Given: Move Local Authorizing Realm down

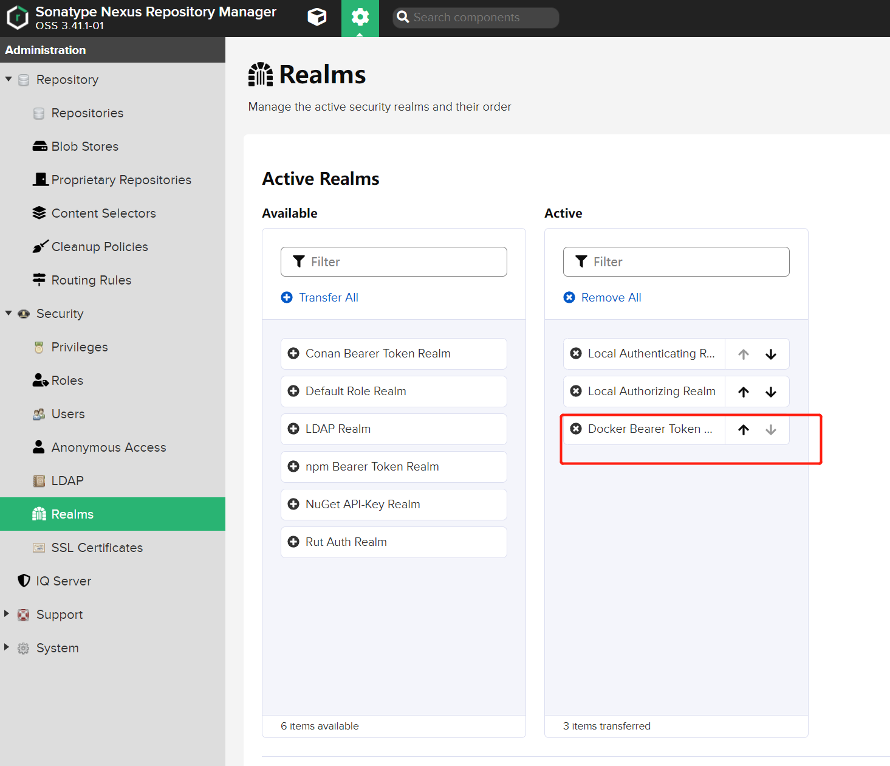Looking at the screenshot, I should 771,392.
